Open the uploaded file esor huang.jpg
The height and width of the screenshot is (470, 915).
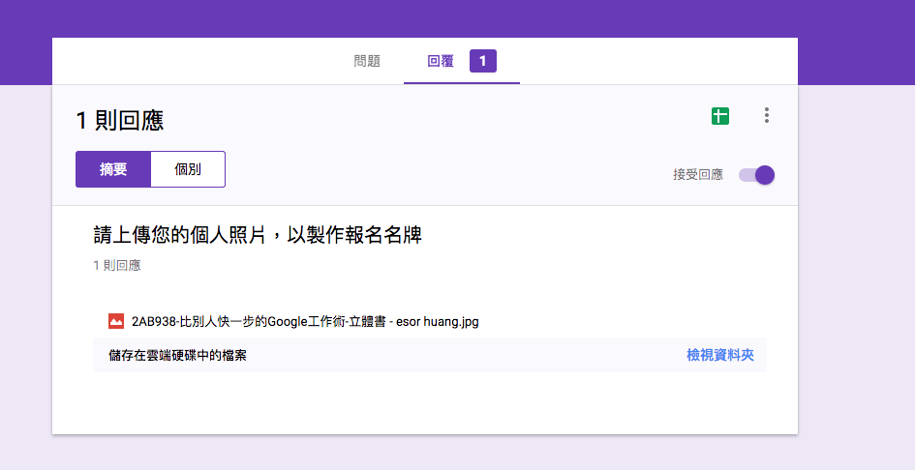305,321
